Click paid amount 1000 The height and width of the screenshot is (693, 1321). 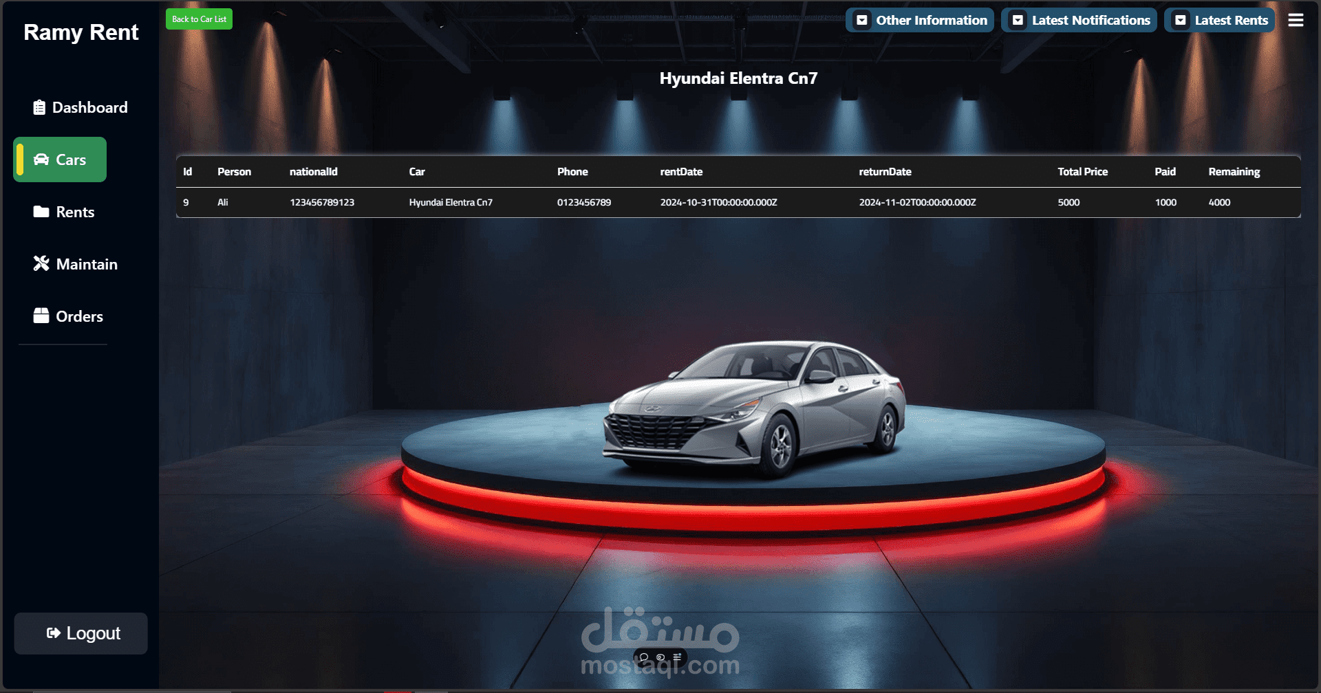1166,202
